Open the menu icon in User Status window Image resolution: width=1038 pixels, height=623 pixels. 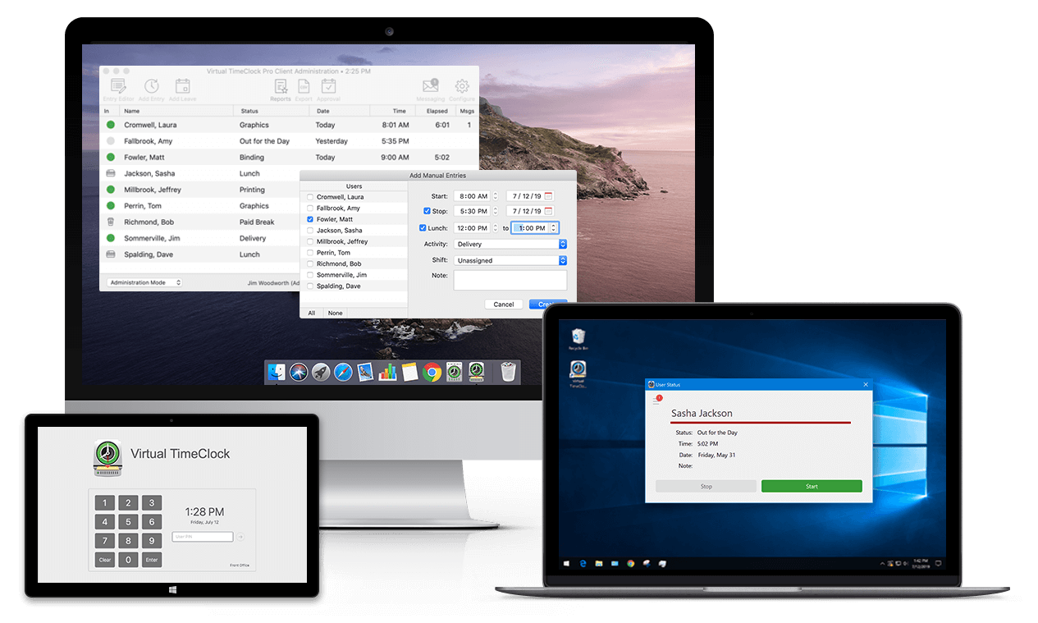coord(656,400)
